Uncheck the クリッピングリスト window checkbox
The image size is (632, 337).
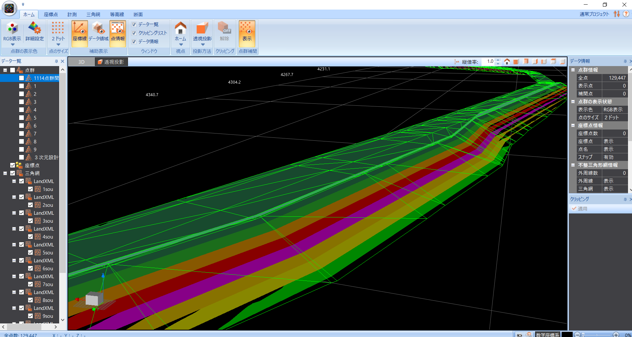click(x=134, y=33)
